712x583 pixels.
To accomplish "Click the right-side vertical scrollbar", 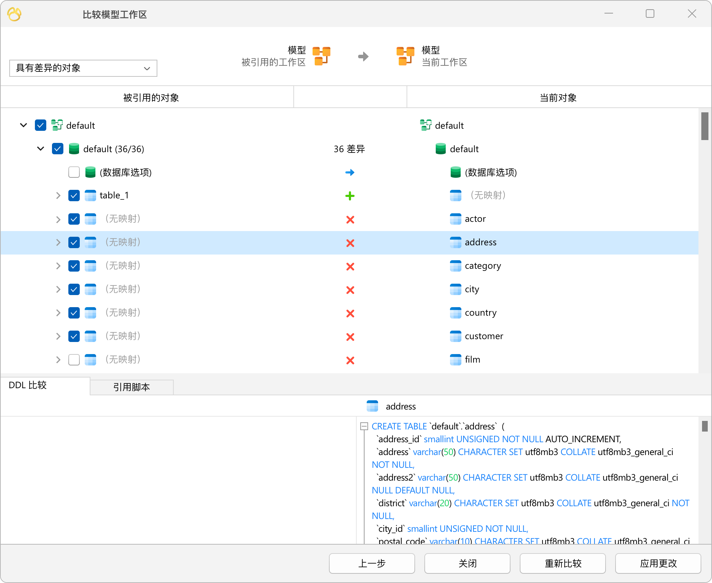I will pyautogui.click(x=705, y=128).
